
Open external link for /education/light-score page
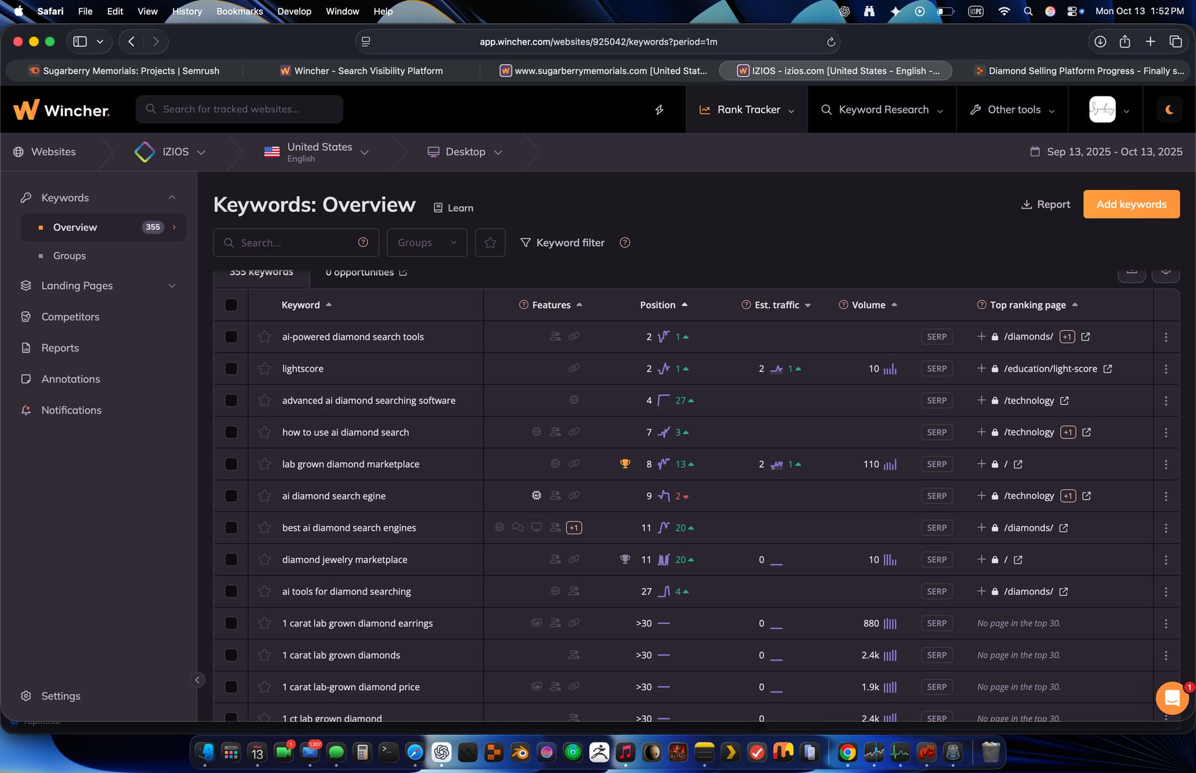[x=1108, y=369]
